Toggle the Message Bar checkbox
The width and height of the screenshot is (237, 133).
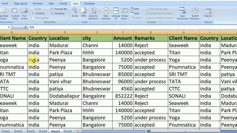click(x=33, y=18)
